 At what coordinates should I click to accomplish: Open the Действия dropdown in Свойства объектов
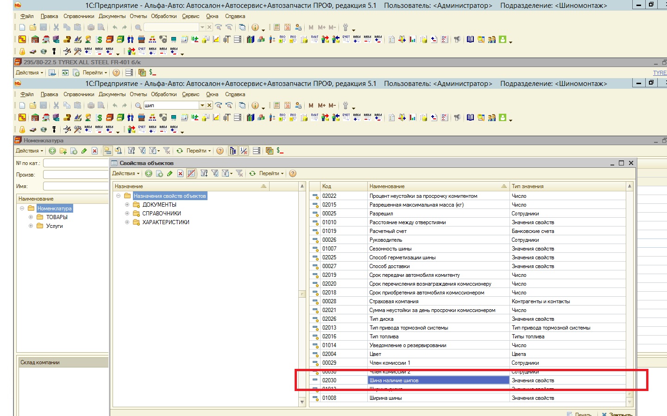tap(126, 173)
